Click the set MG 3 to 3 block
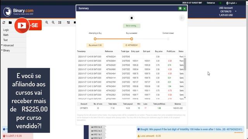The image size is (248, 139). click(x=96, y=127)
